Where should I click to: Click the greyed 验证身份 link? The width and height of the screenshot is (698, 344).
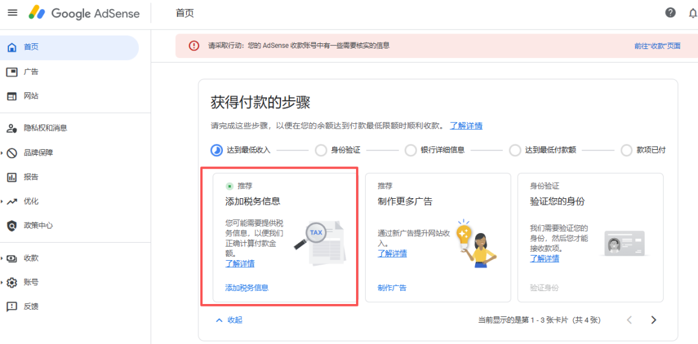coord(544,288)
